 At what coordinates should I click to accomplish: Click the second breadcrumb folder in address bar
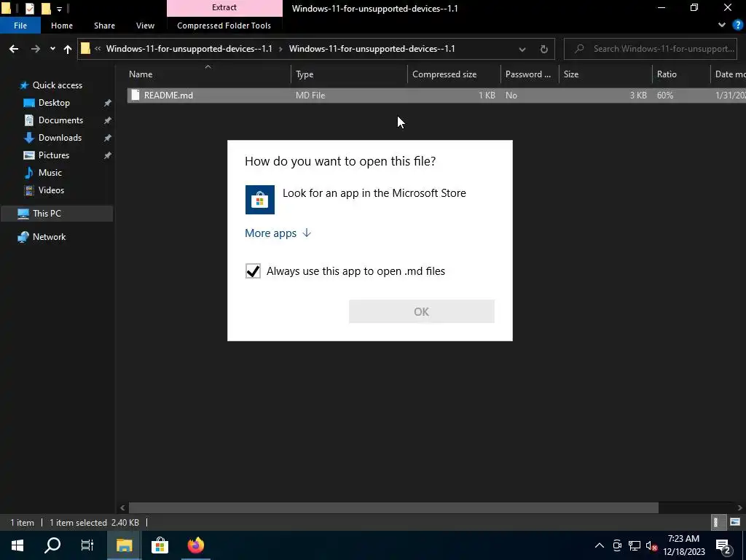[372, 49]
